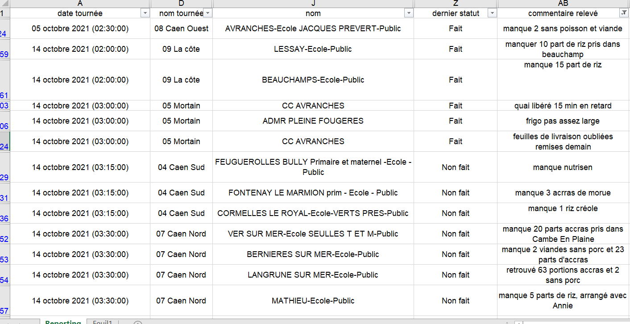Select comment 'frigo pas assez large'
The height and width of the screenshot is (324, 630).
pyautogui.click(x=563, y=121)
